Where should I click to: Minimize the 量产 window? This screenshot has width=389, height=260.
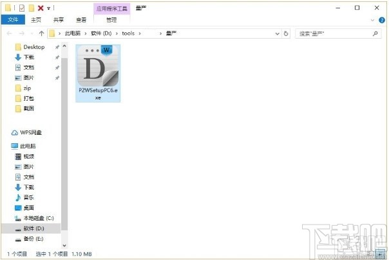(x=337, y=8)
